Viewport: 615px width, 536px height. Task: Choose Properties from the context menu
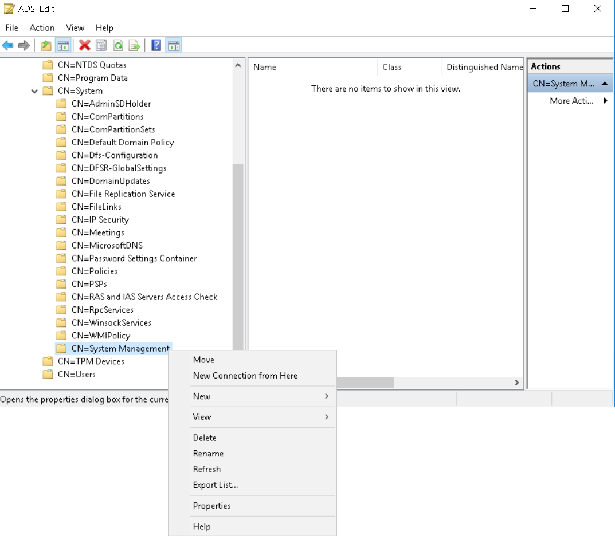point(212,506)
